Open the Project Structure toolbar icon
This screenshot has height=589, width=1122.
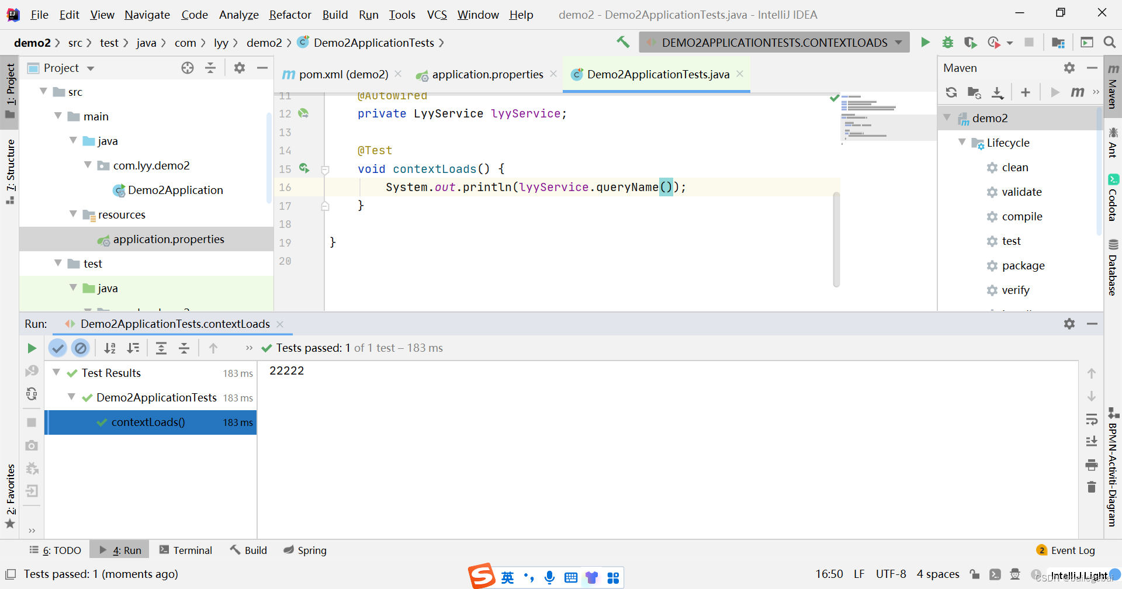point(1058,42)
